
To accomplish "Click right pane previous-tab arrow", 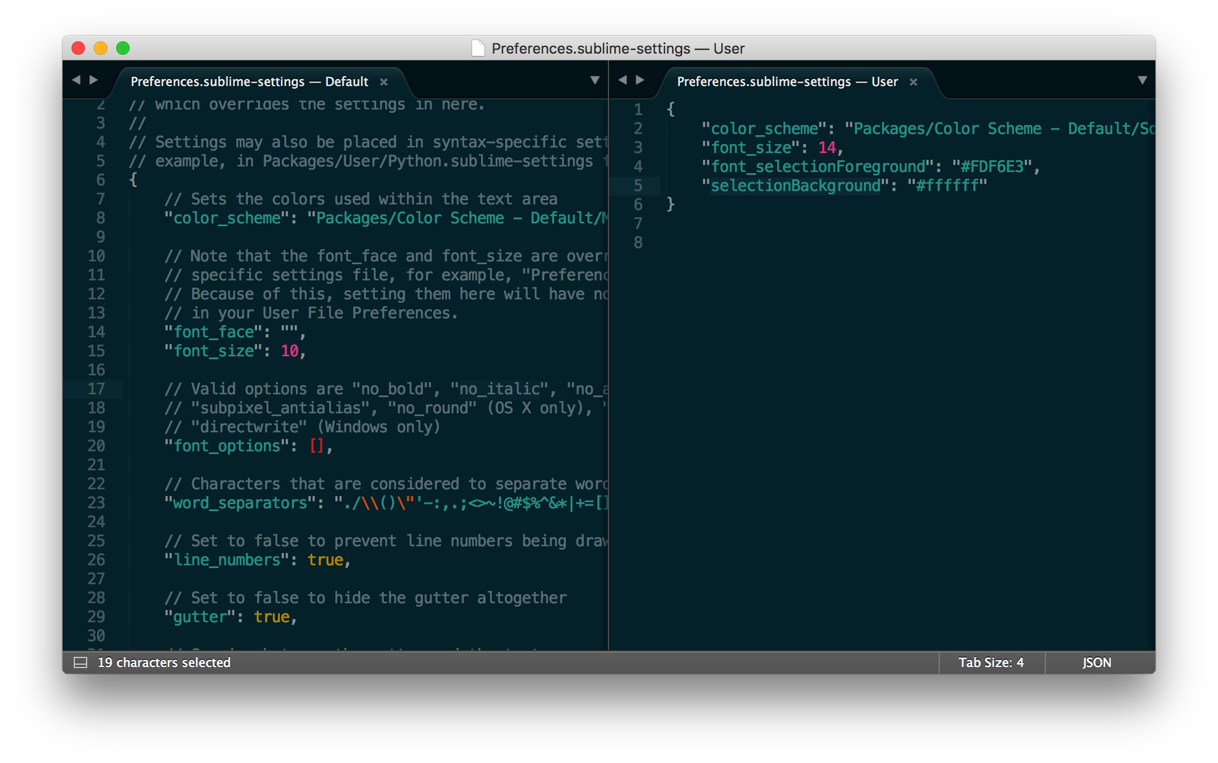I will click(622, 80).
